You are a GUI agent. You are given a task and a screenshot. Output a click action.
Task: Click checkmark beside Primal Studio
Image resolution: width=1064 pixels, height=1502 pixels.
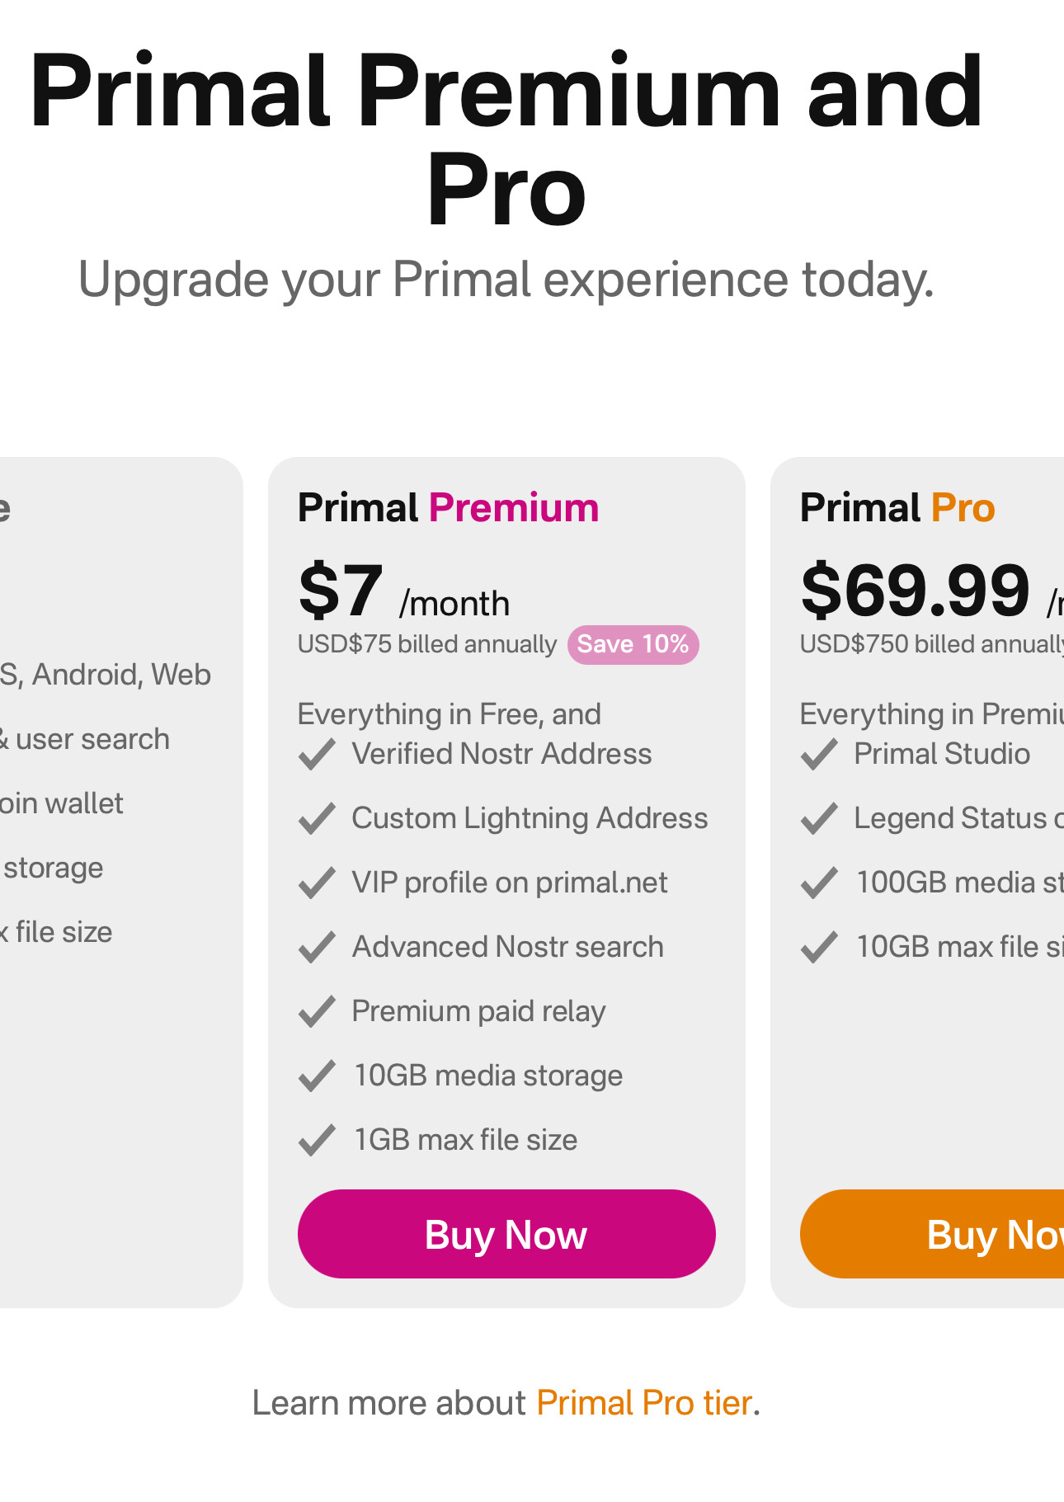[819, 755]
